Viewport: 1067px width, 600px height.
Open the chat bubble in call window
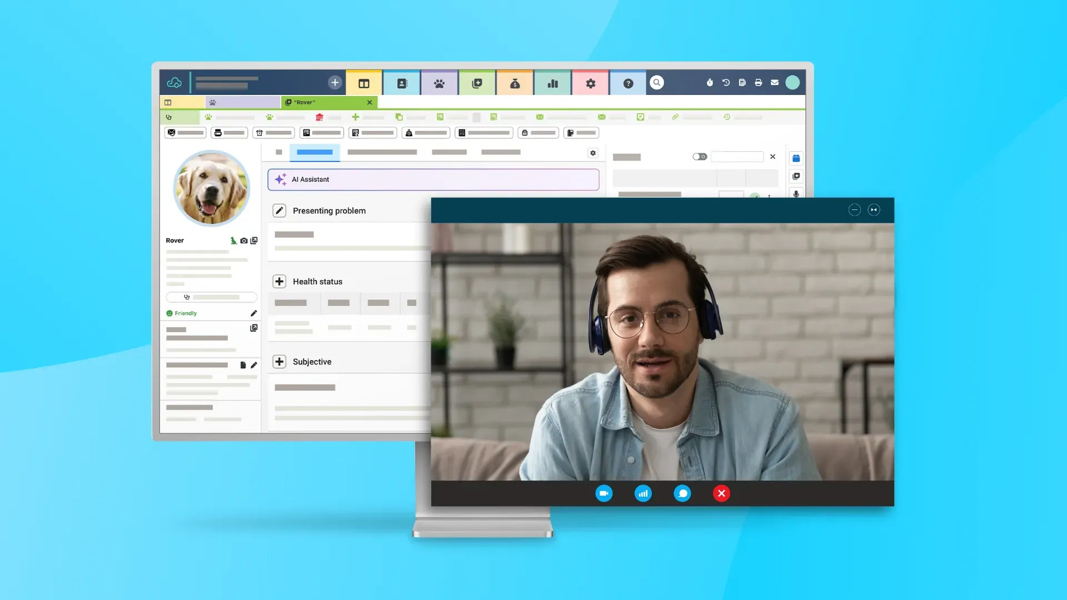[682, 493]
